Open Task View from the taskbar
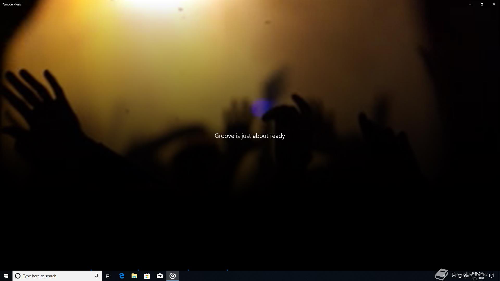The image size is (500, 281). (x=108, y=276)
